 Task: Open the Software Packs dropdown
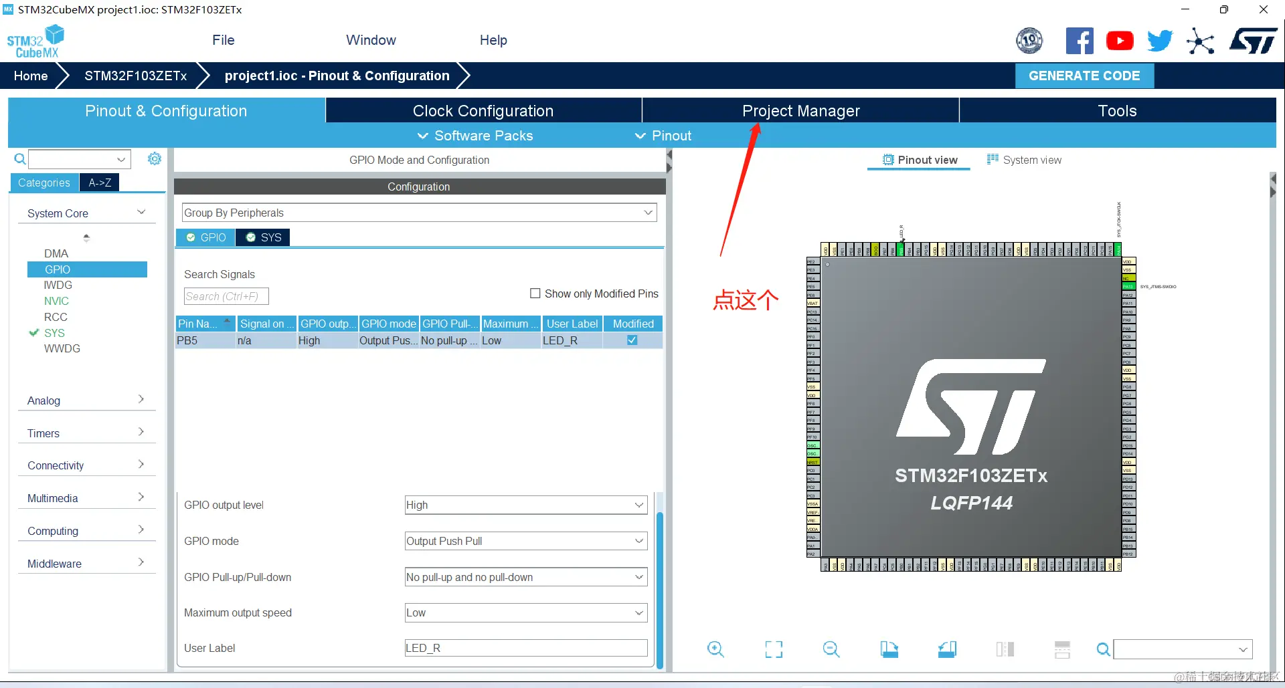point(475,136)
